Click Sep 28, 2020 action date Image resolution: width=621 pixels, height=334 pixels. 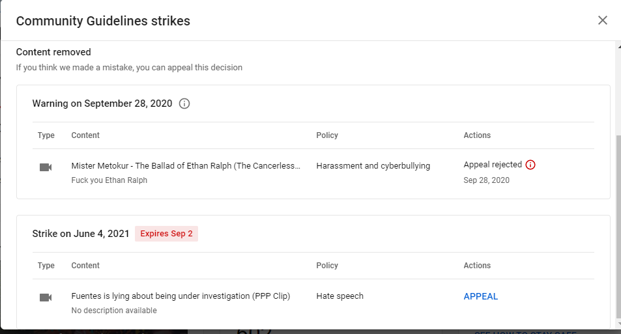point(486,180)
